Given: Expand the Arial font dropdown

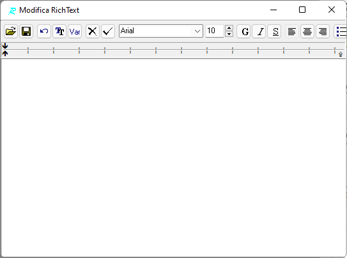Looking at the screenshot, I should 197,31.
